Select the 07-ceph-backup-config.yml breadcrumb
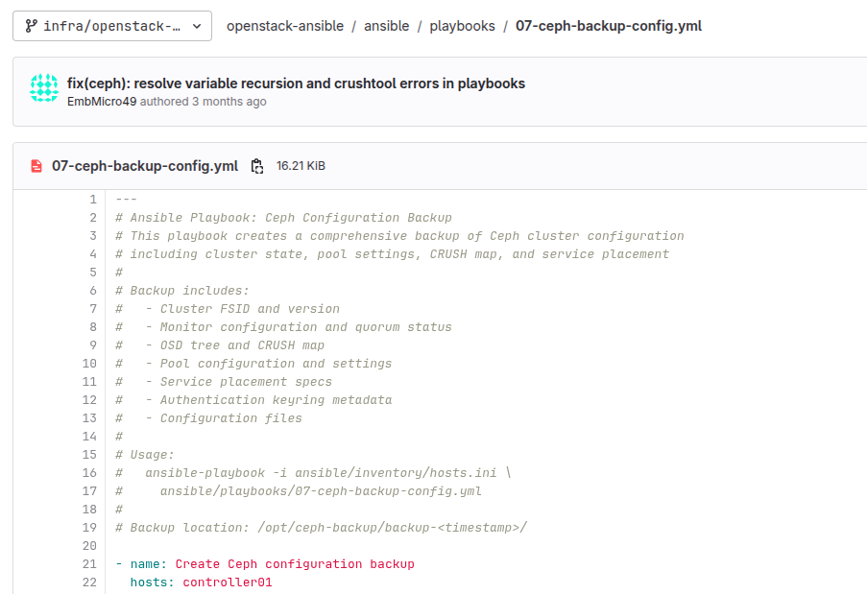Screen dimensions: 867x594 [x=609, y=26]
